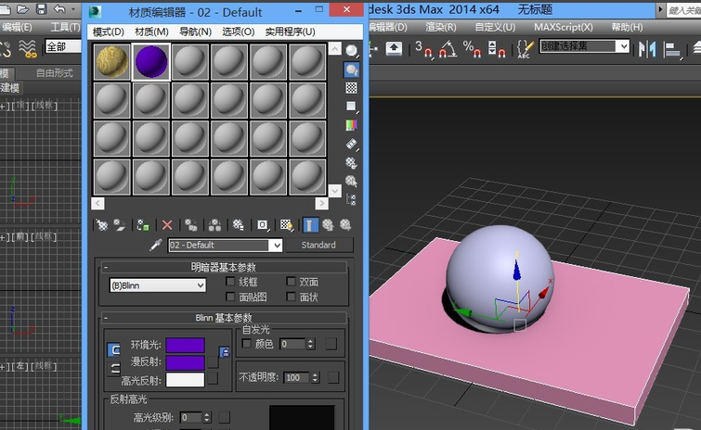Image resolution: width=701 pixels, height=430 pixels.
Task: Click 漫反射 map slot button
Action: point(213,361)
